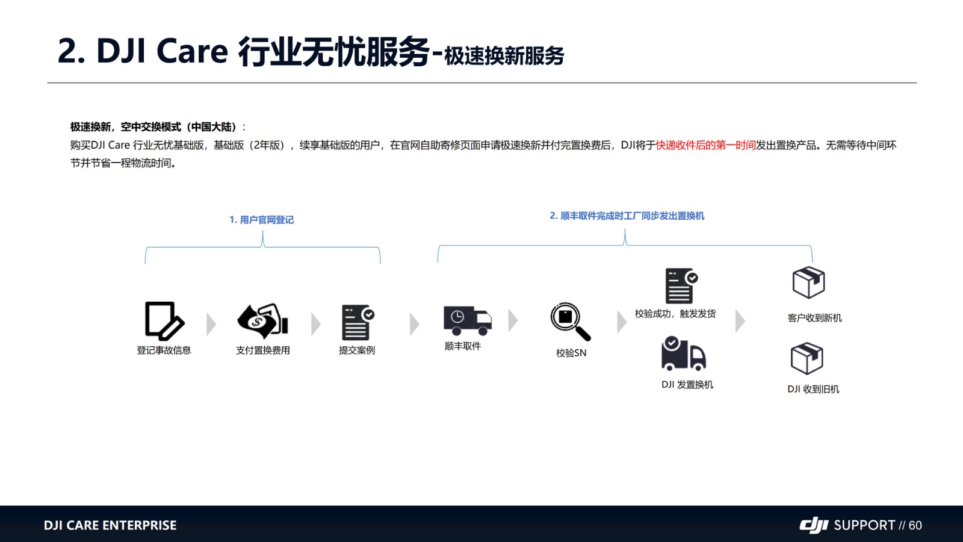Click the money bag payment icon
963x542 pixels.
pos(262,320)
